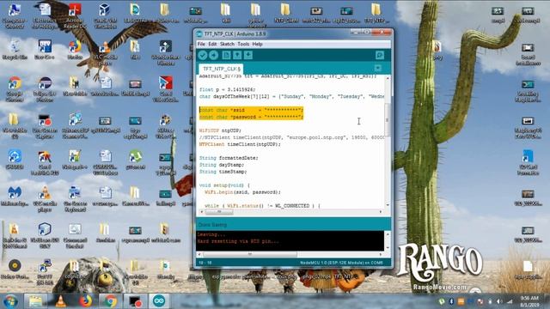550x309 pixels.
Task: Select the Acrobat Reader DC desktop icon
Action: [75, 15]
